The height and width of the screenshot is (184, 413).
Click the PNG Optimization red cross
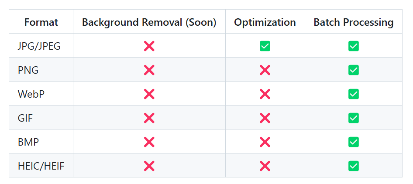[x=265, y=70]
